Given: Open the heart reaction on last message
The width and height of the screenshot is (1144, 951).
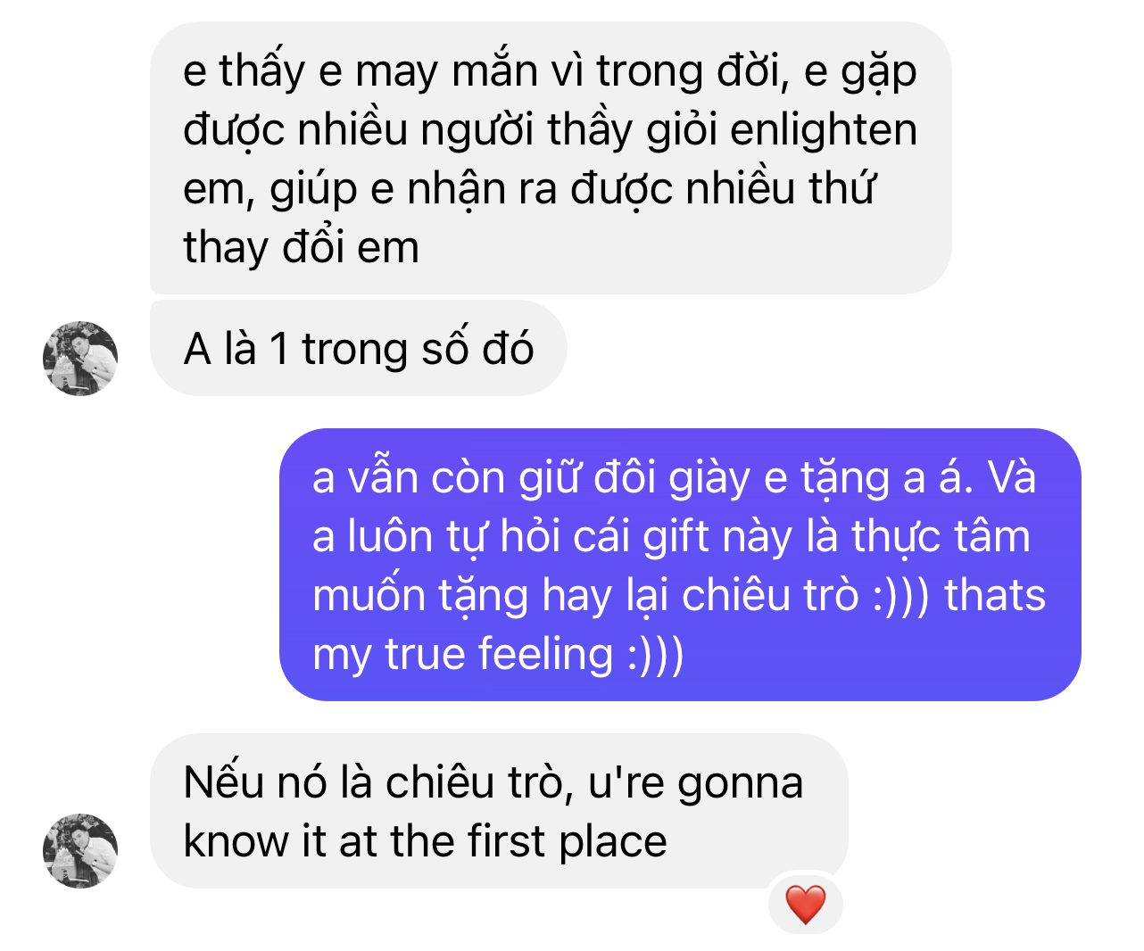Looking at the screenshot, I should click(x=805, y=904).
